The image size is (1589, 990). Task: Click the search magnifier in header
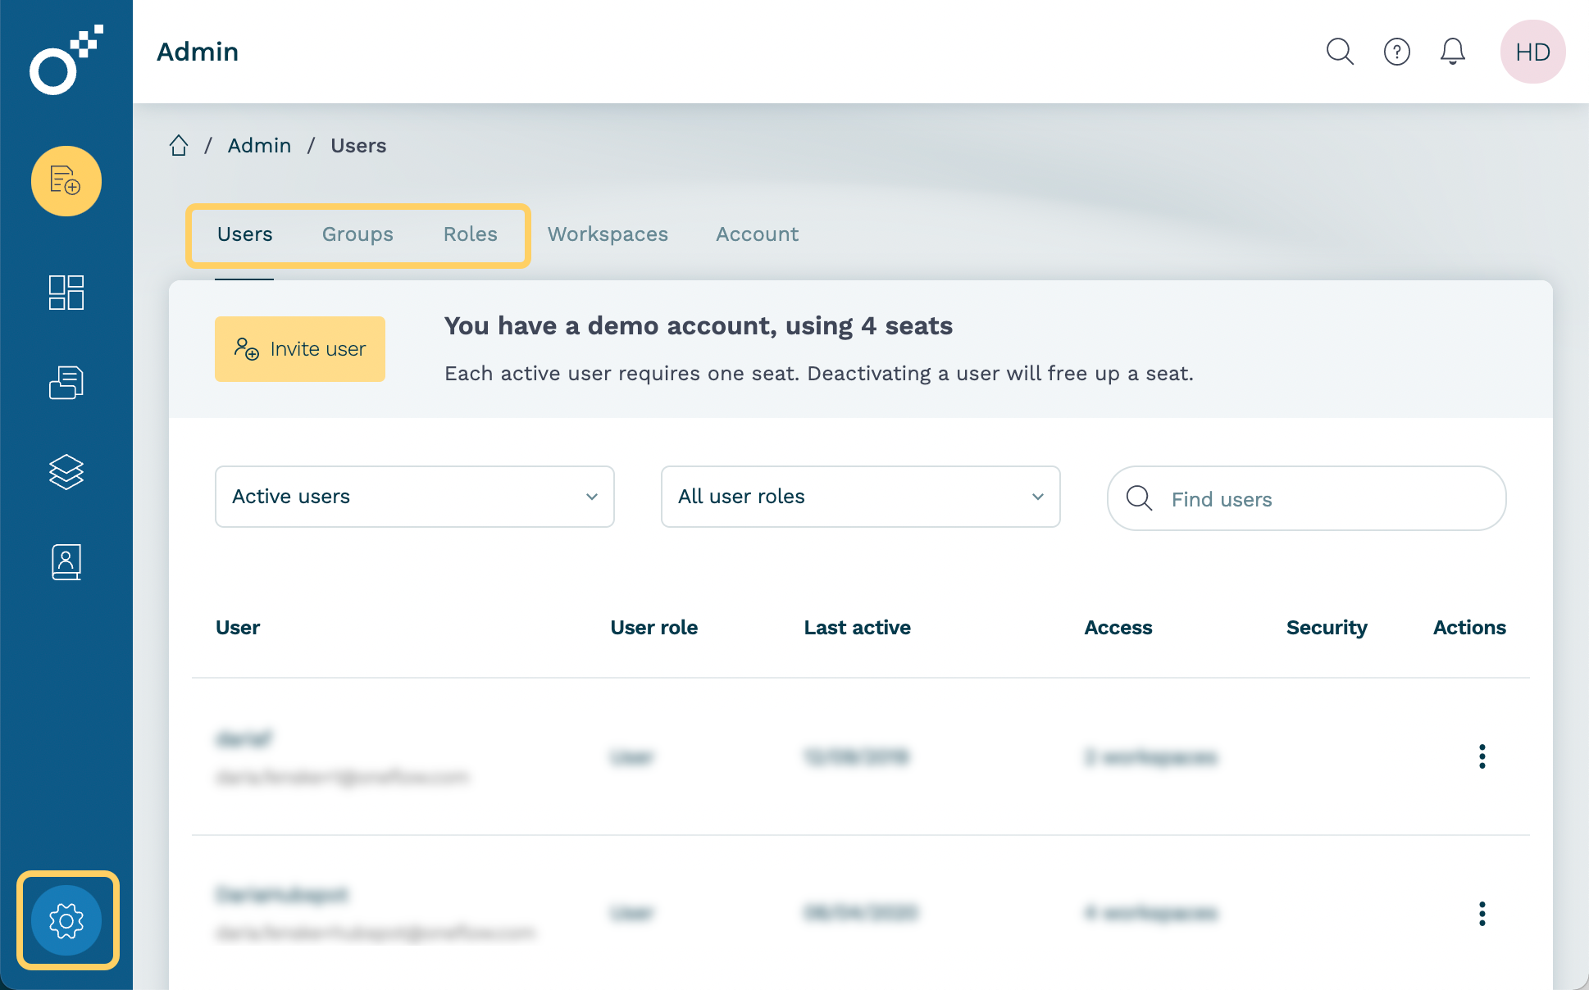tap(1340, 52)
